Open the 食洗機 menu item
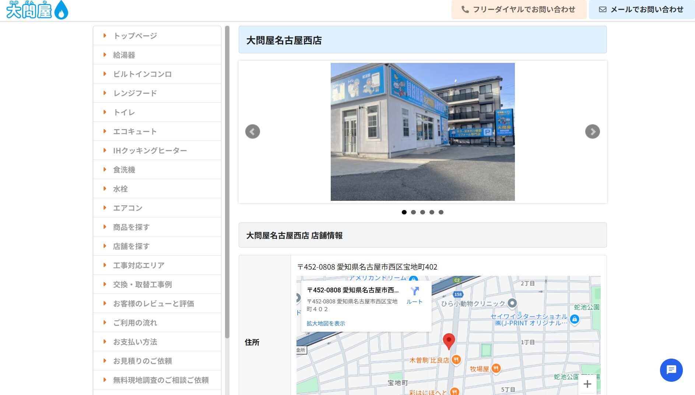The width and height of the screenshot is (695, 395). (x=157, y=170)
